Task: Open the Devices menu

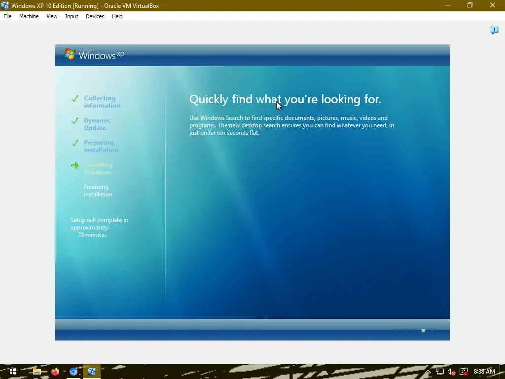Action: [95, 16]
